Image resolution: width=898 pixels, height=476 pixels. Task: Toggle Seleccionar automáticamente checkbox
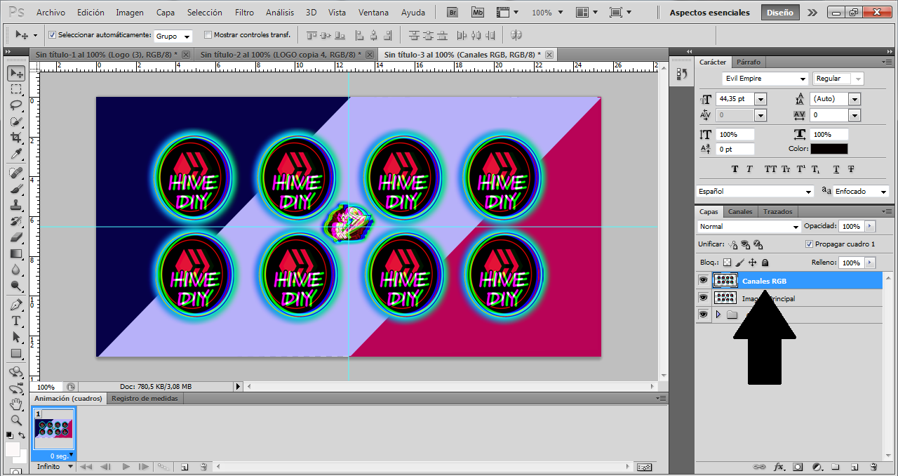coord(52,34)
